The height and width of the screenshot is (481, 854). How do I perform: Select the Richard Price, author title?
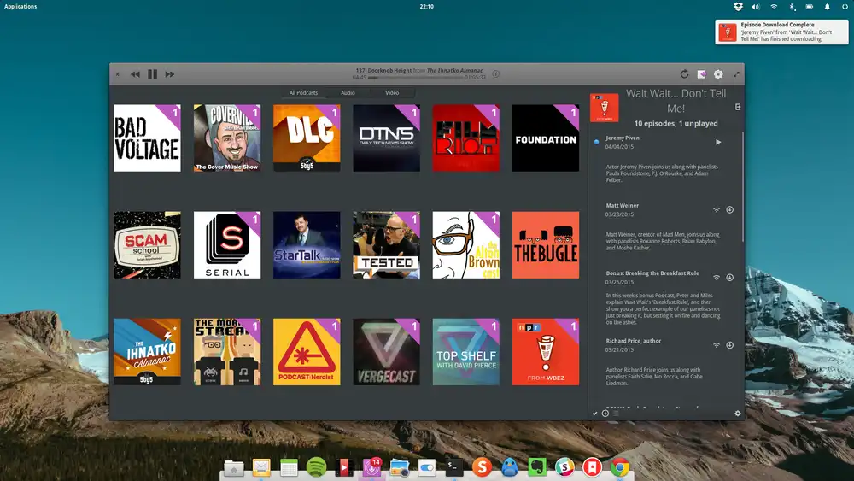[x=634, y=341]
